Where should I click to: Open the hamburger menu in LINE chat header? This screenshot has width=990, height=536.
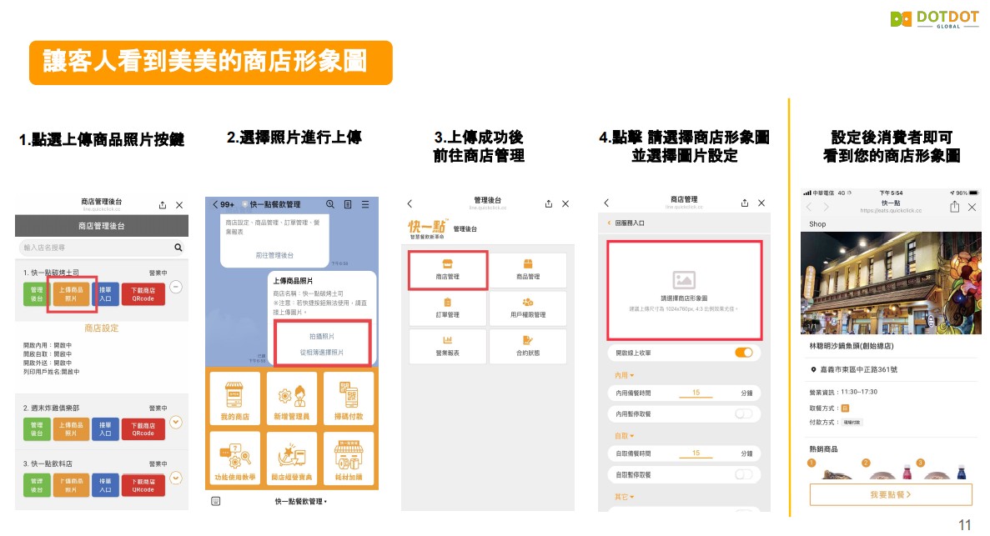pos(365,204)
